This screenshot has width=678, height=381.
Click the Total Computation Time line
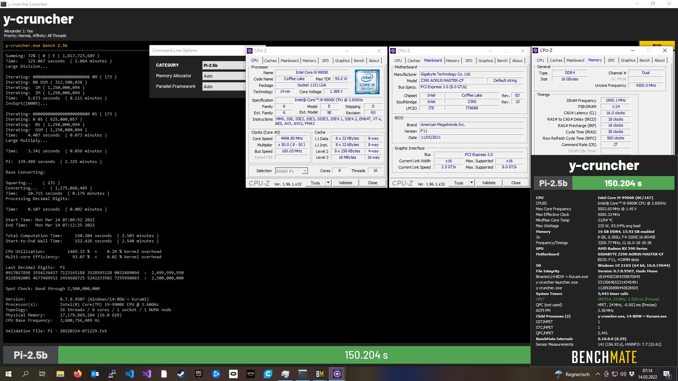coord(82,236)
